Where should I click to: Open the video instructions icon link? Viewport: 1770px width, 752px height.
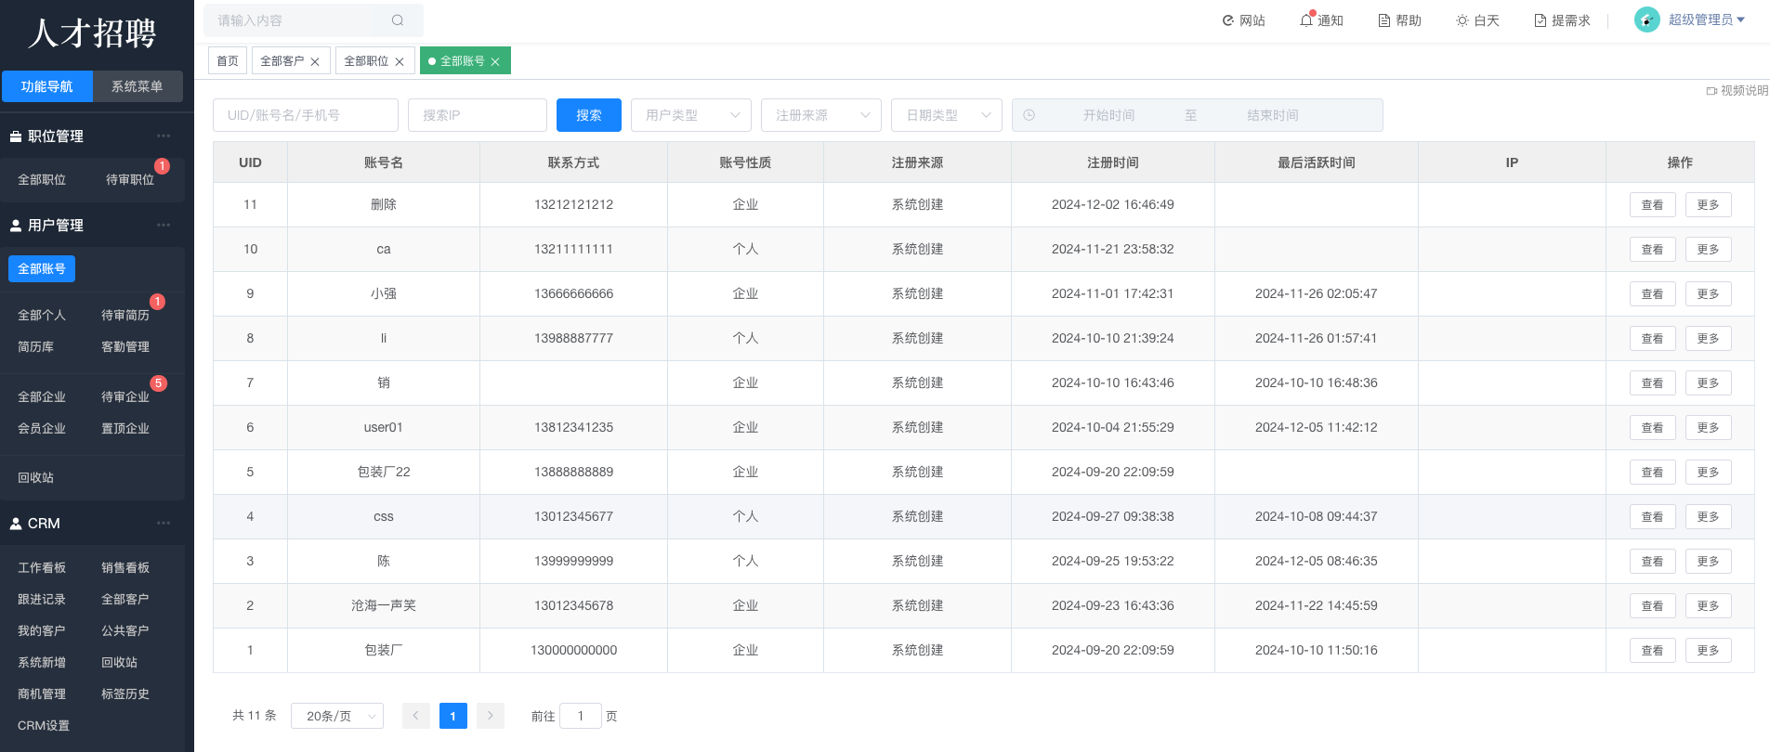click(x=1711, y=91)
